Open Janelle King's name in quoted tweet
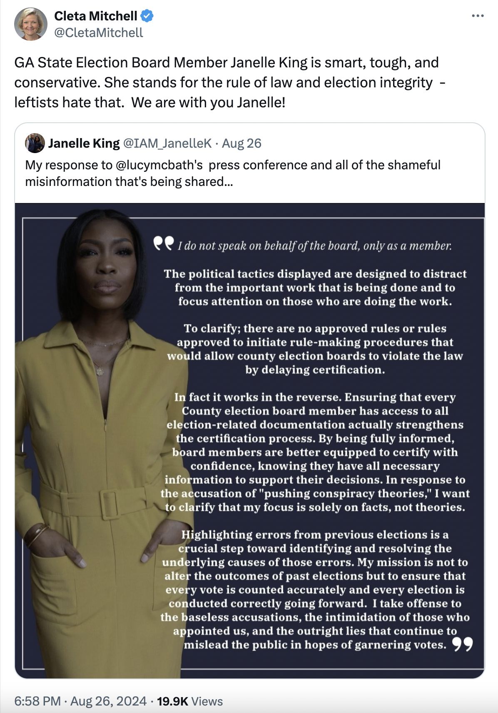 (84, 143)
